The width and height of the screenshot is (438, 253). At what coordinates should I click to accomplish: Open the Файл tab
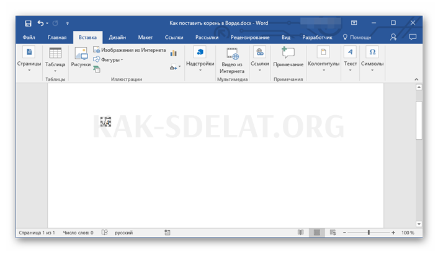pos(29,37)
